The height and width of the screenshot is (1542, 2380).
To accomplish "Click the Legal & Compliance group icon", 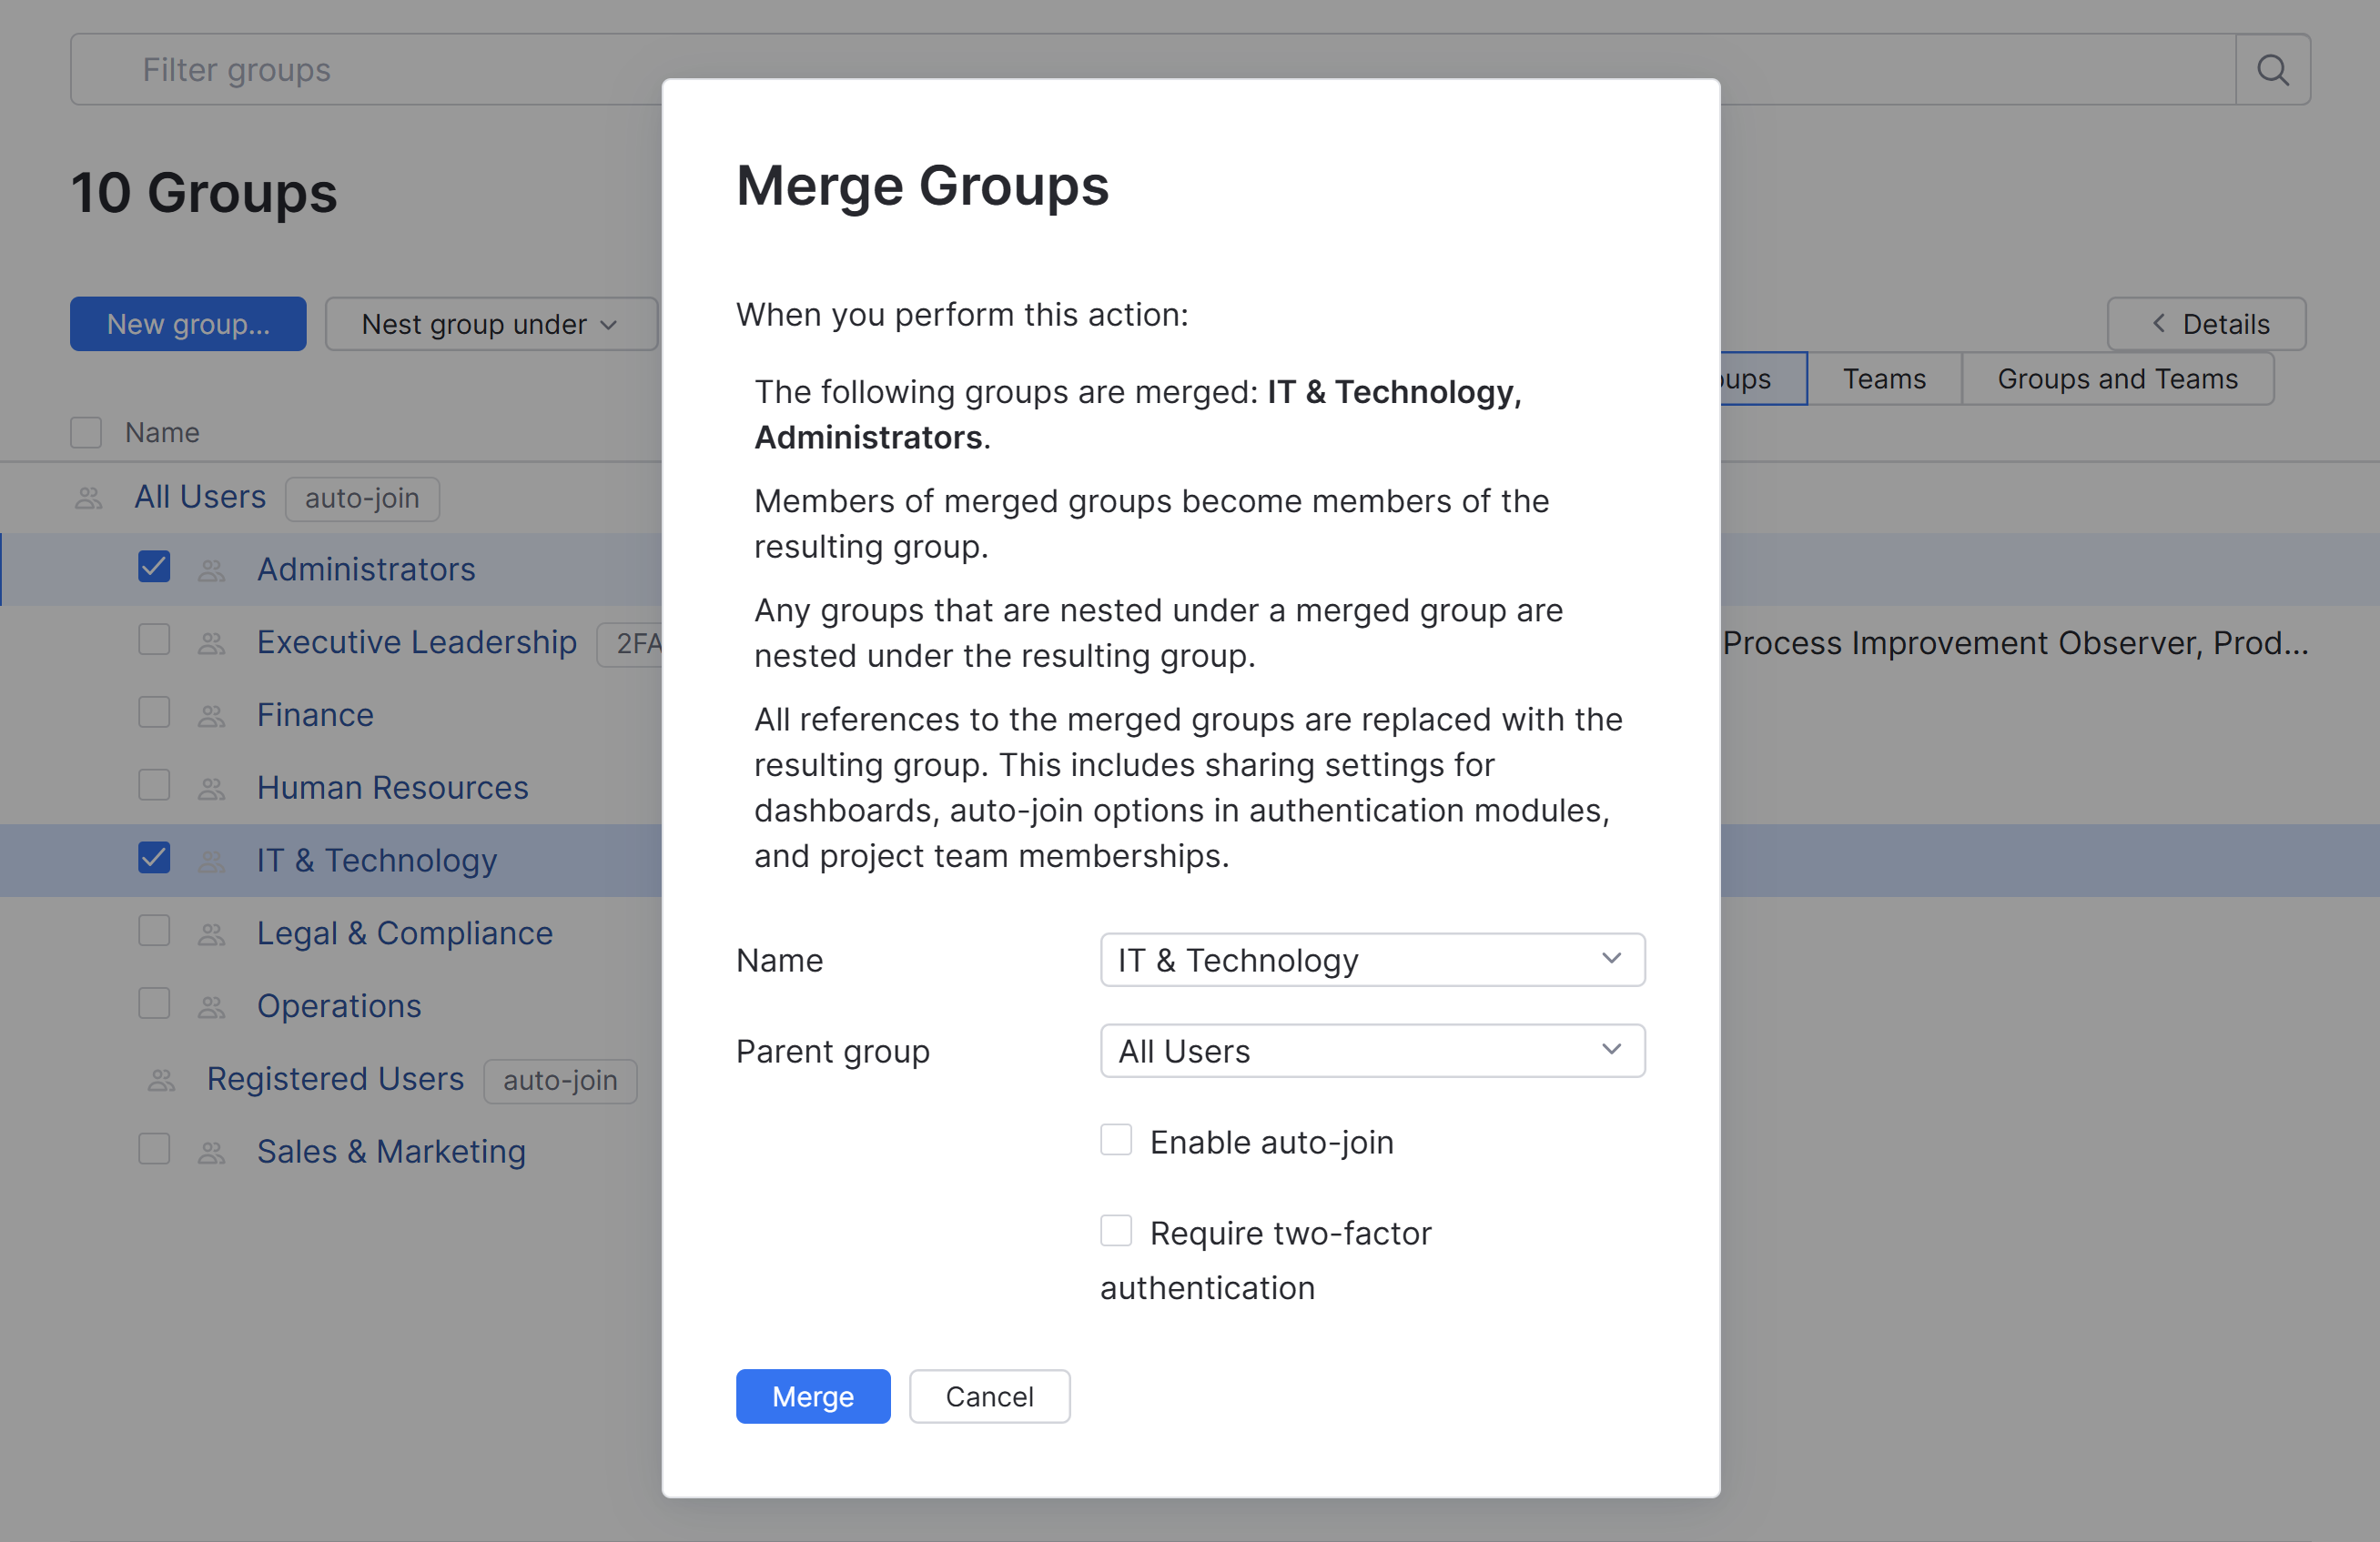I will (x=211, y=932).
